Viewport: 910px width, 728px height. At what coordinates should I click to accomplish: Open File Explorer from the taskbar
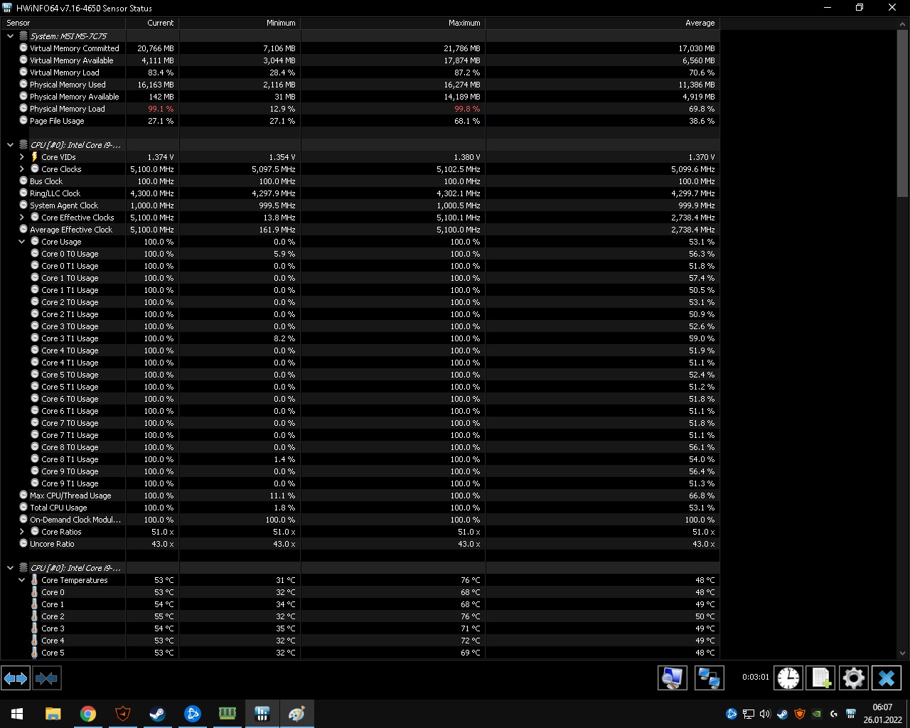[x=53, y=714]
